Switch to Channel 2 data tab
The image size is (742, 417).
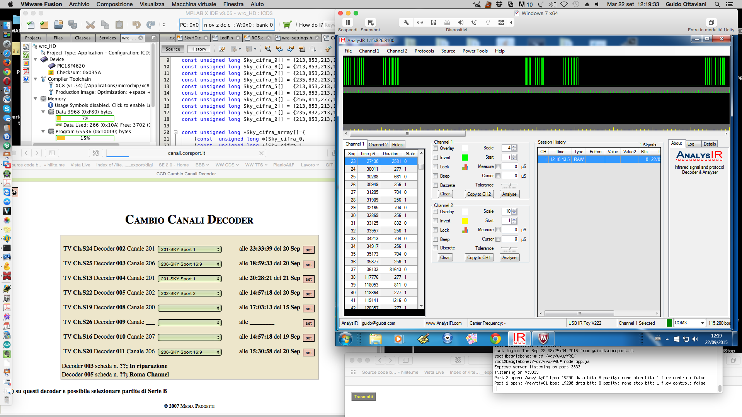point(378,145)
